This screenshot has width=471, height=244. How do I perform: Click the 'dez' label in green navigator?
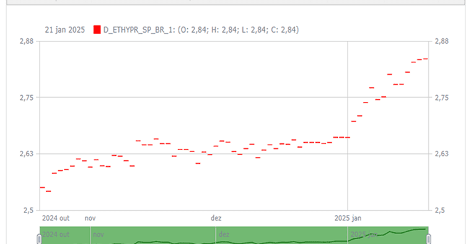(x=224, y=234)
